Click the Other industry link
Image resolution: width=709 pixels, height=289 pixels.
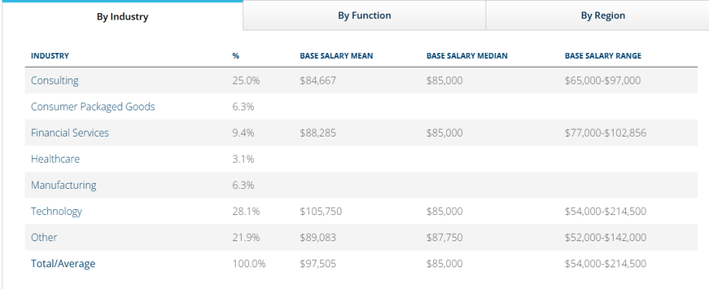(x=44, y=237)
